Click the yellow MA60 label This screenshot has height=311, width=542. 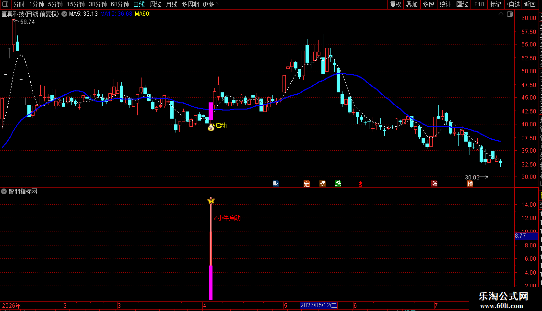point(142,14)
